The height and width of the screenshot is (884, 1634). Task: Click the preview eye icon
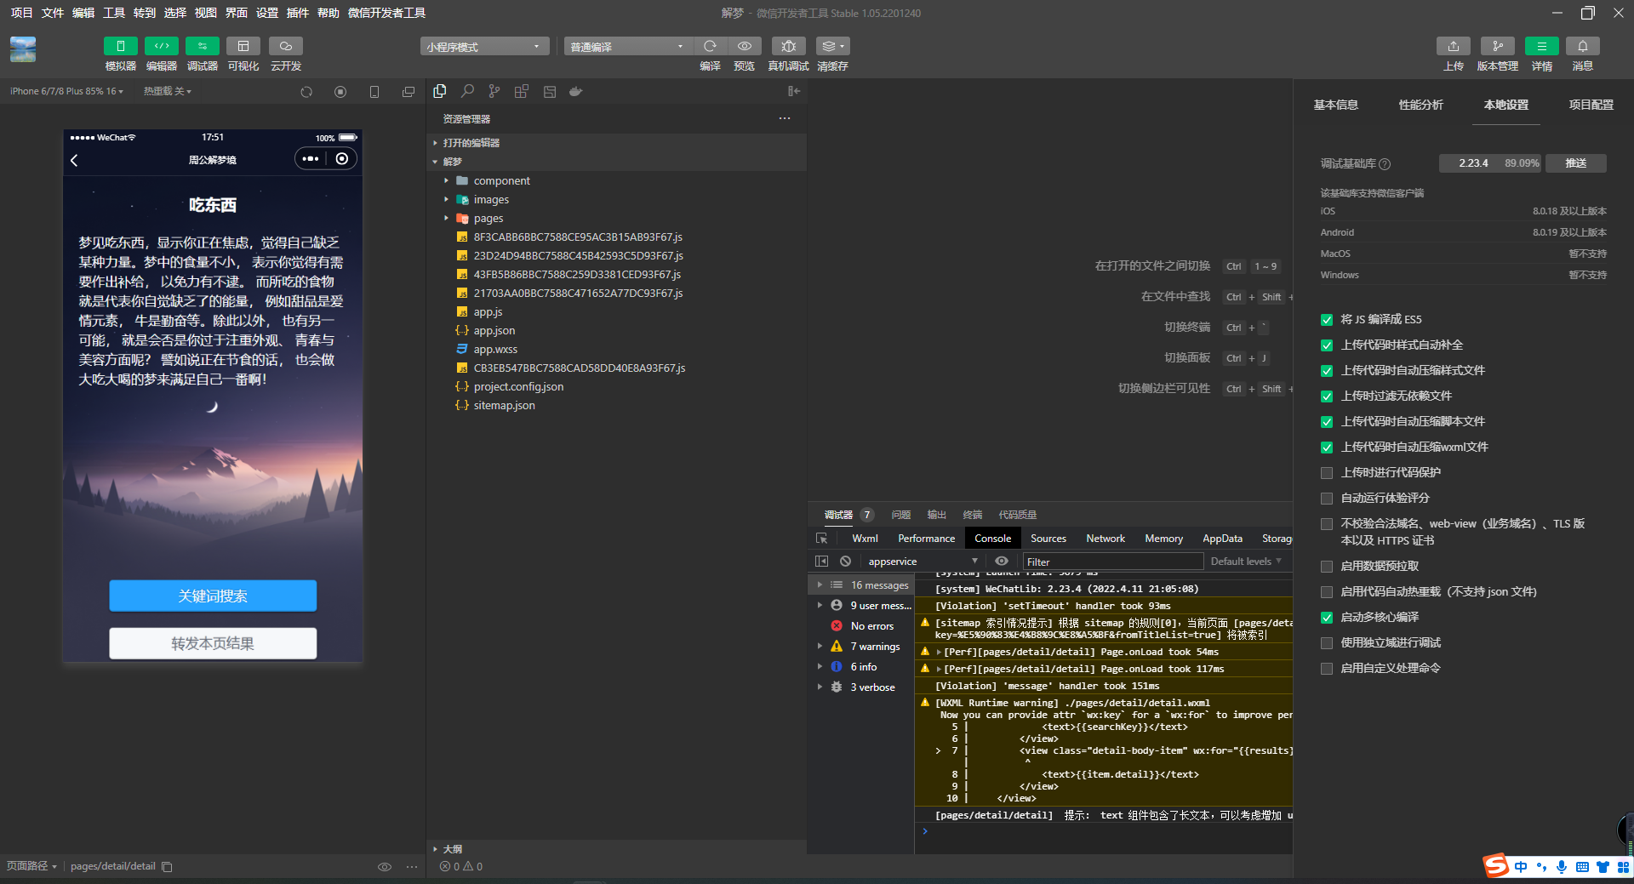pyautogui.click(x=744, y=46)
